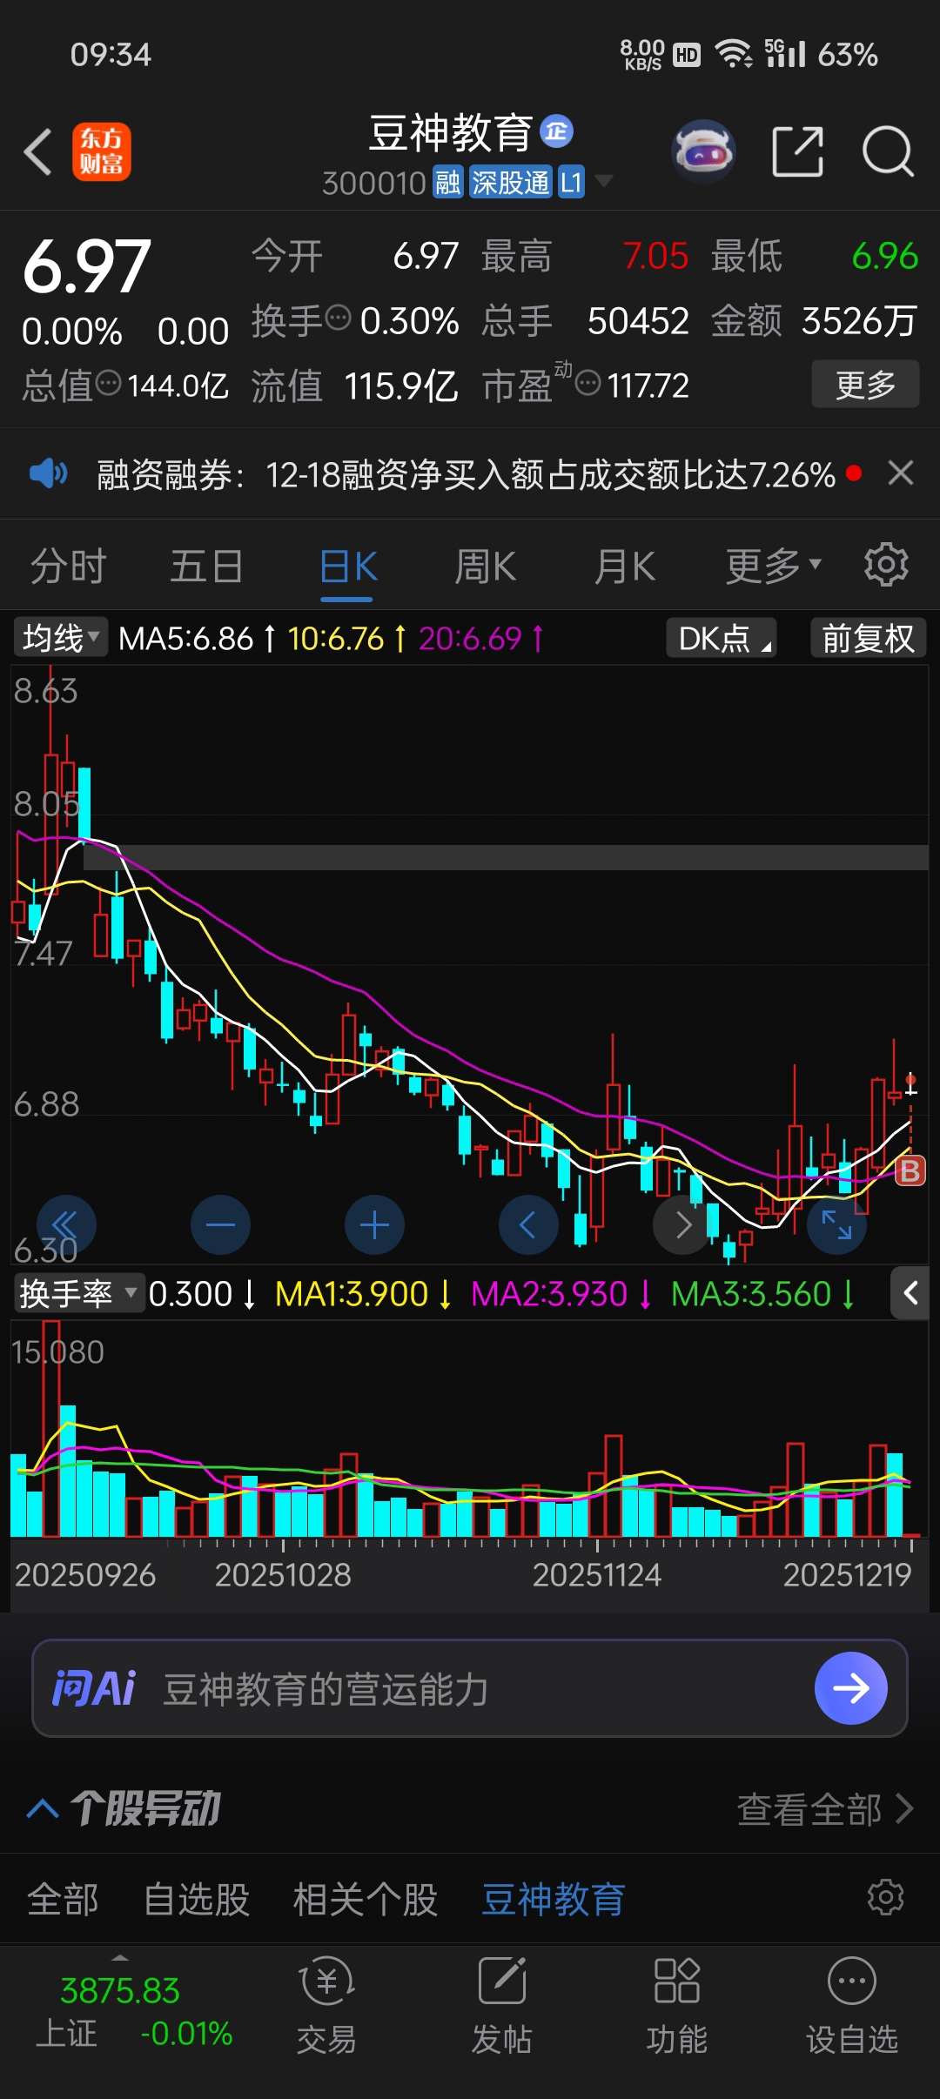This screenshot has width=940, height=2099.
Task: Tap the 更多 quote details button
Action: [x=865, y=384]
